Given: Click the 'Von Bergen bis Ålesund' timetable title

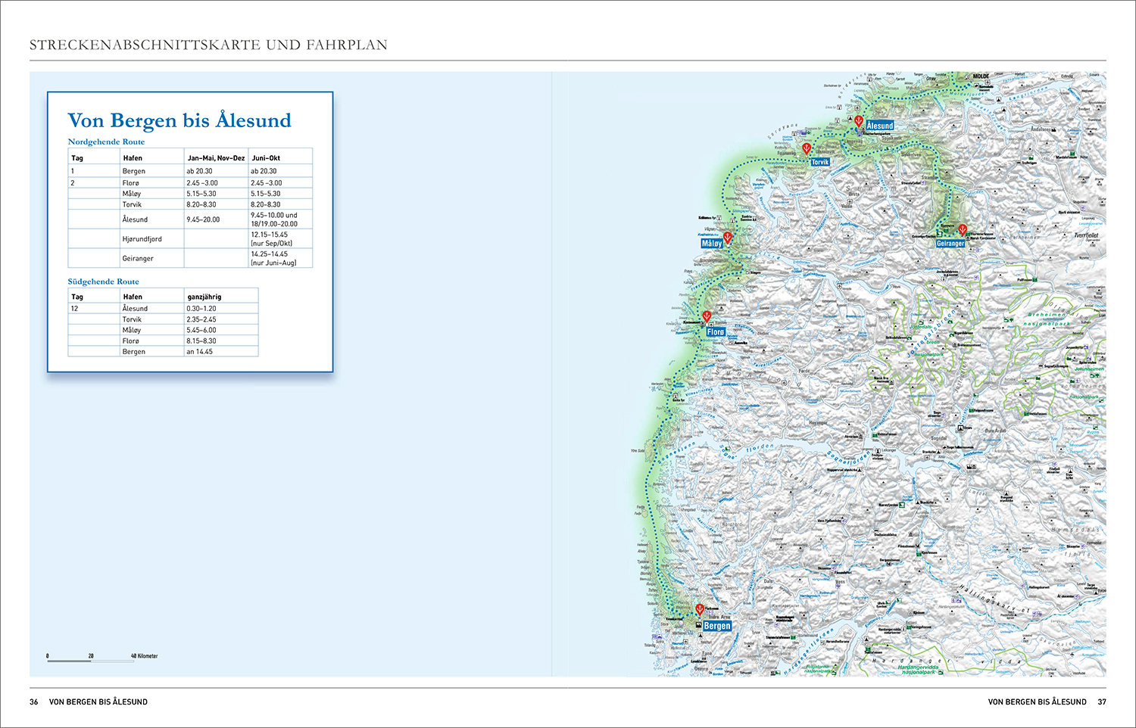Looking at the screenshot, I should (179, 120).
